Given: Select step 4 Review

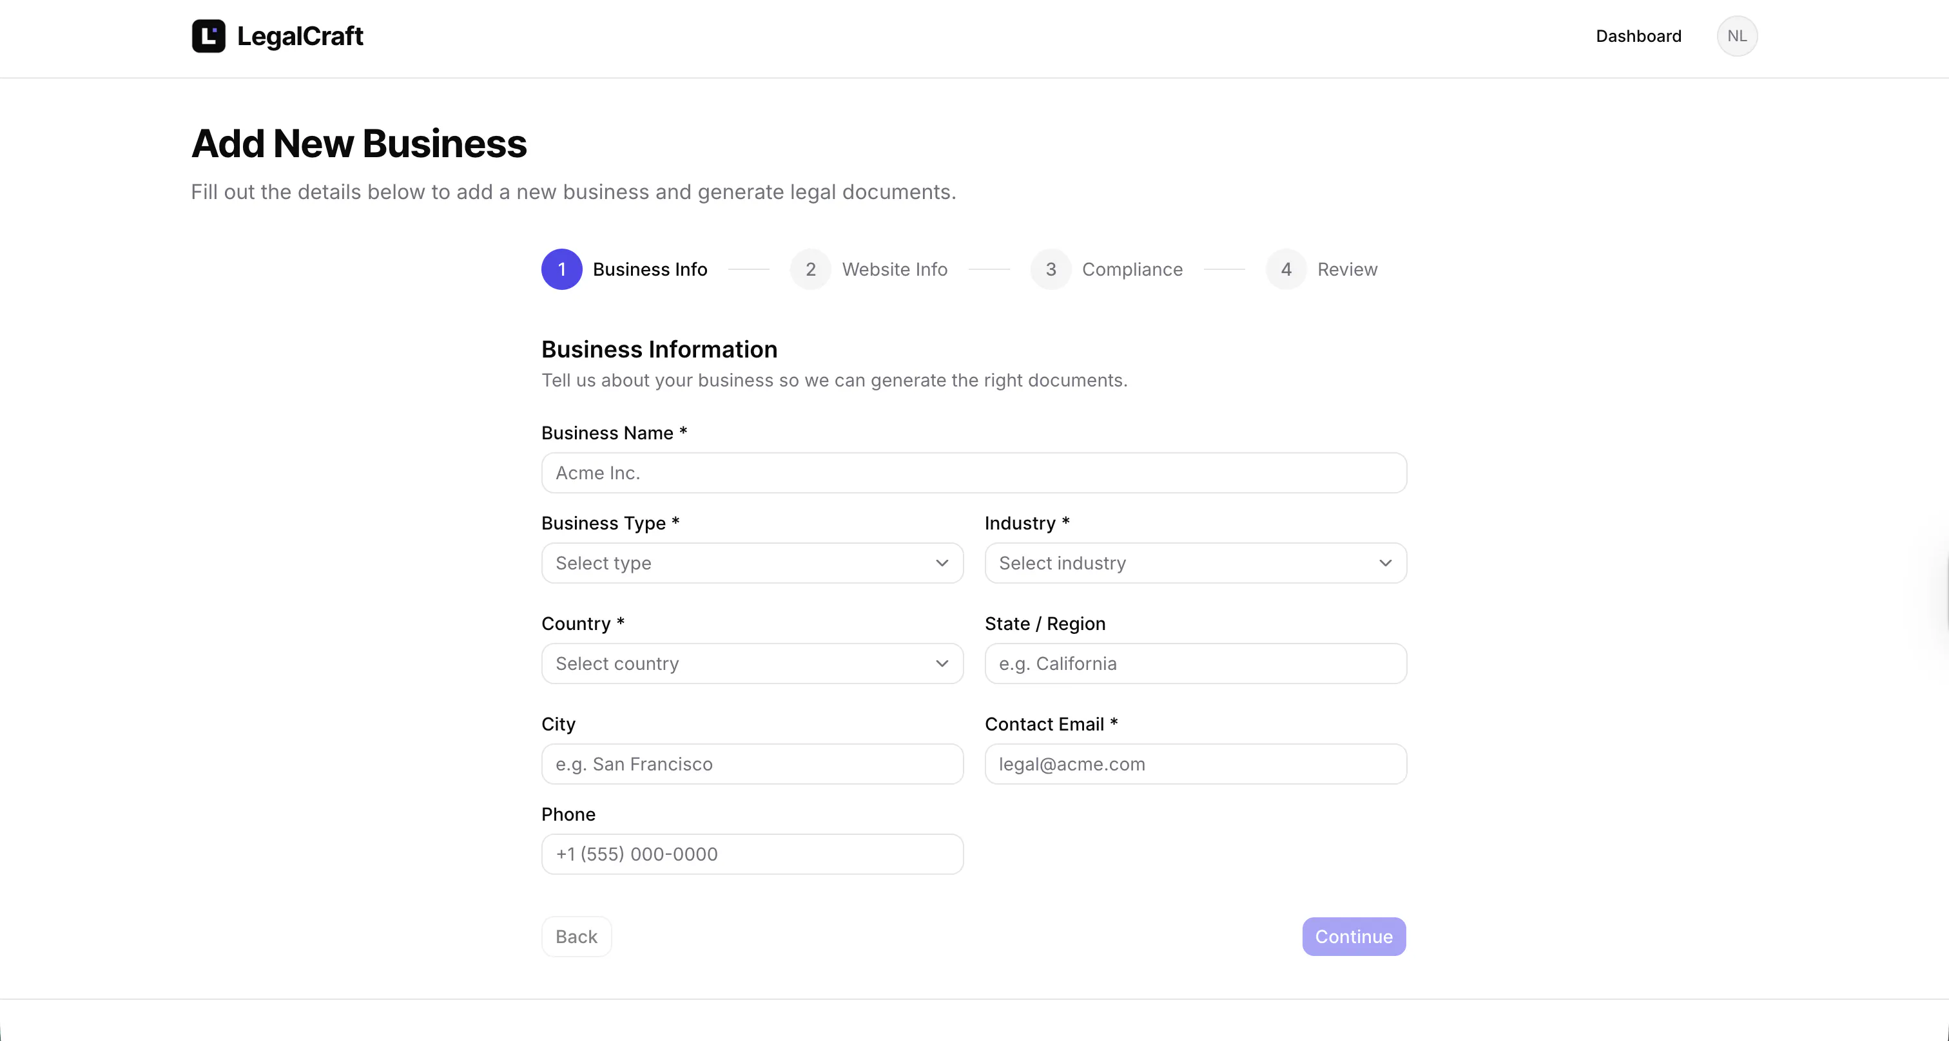Looking at the screenshot, I should [x=1321, y=269].
